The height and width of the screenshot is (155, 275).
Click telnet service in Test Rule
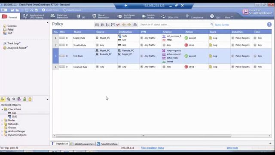click(168, 62)
